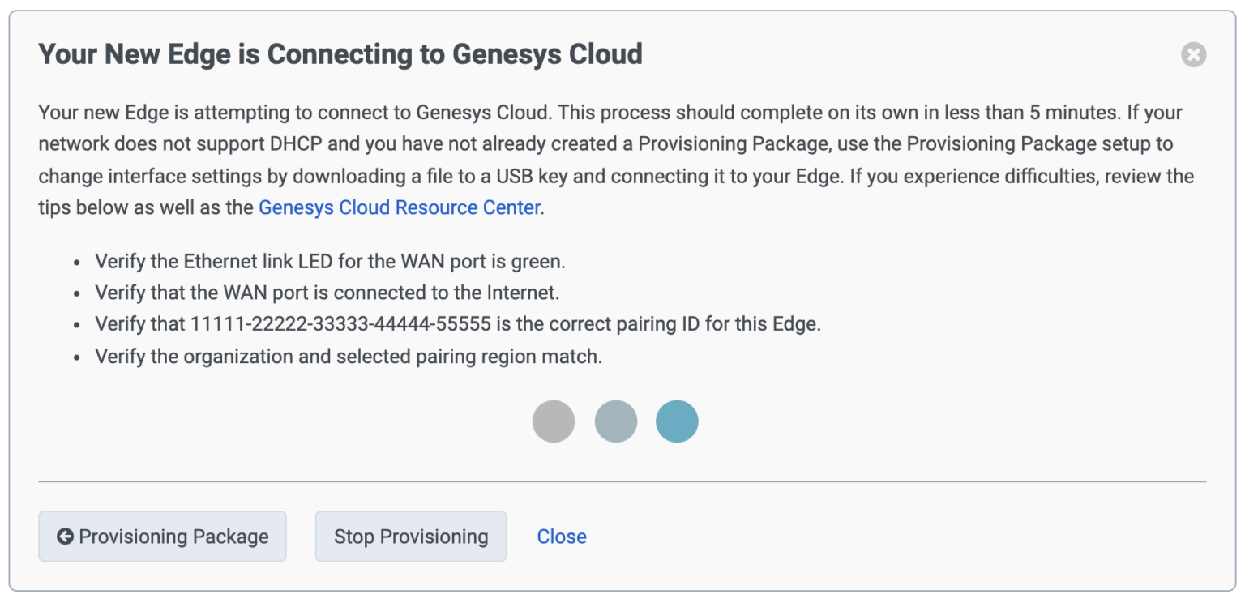Select Stop Provisioning in the footer
The height and width of the screenshot is (603, 1245).
(410, 537)
